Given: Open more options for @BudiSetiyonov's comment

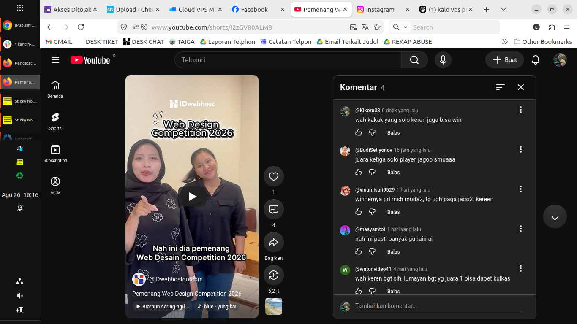Looking at the screenshot, I should coord(521,149).
